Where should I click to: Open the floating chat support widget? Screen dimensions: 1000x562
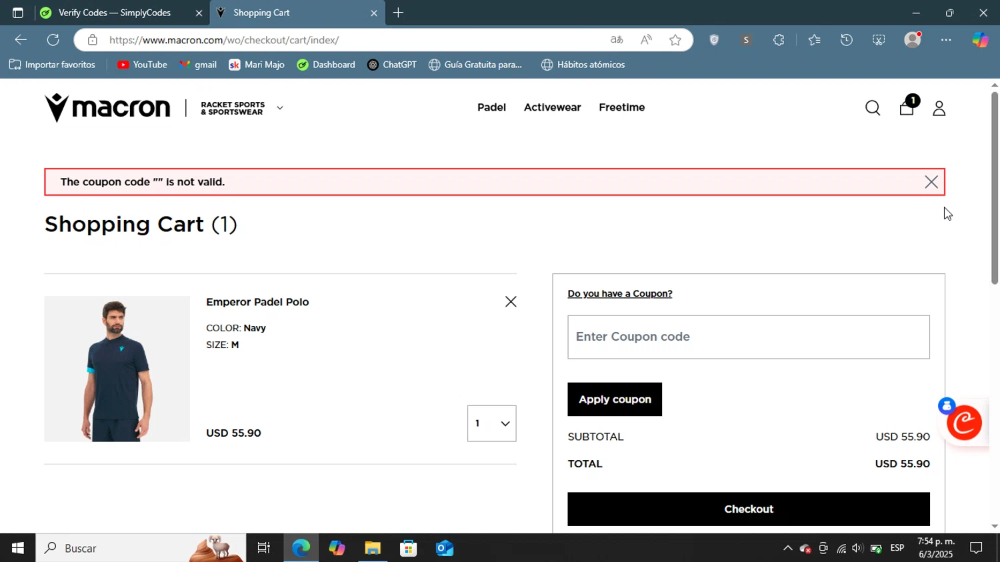(x=964, y=422)
